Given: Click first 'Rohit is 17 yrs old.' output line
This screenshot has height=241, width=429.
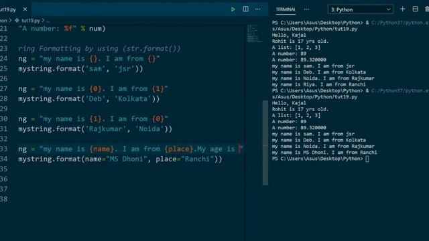Looking at the screenshot, I should [300, 42].
